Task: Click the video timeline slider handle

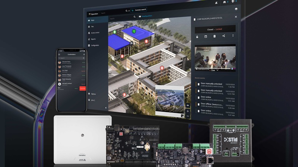Action: [x=232, y=69]
